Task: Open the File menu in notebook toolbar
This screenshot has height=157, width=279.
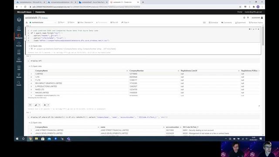Action: (61, 22)
